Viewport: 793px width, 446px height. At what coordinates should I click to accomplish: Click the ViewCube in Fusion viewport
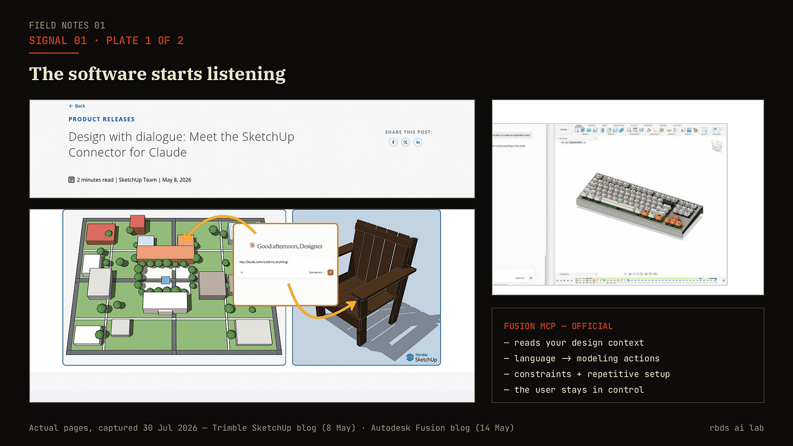(717, 146)
